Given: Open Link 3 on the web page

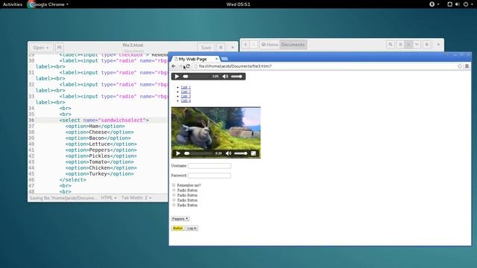Looking at the screenshot, I should pyautogui.click(x=186, y=96).
